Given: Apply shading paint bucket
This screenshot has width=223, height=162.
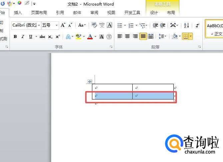Looking at the screenshot, I should click(175, 36).
